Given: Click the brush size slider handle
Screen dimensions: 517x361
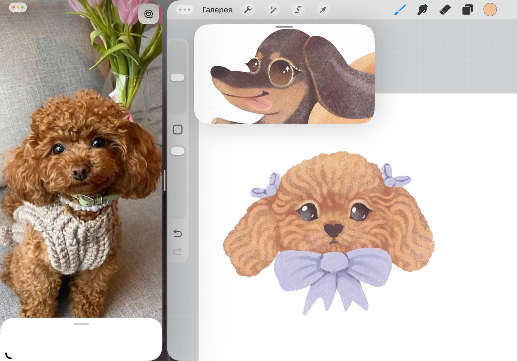Looking at the screenshot, I should coord(177,78).
